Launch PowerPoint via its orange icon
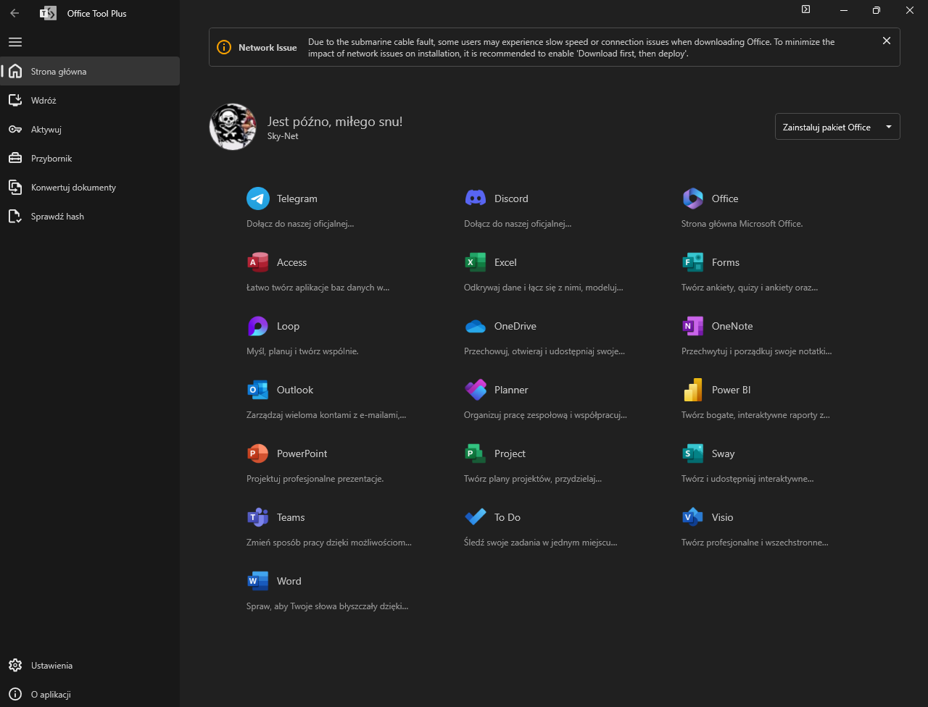Viewport: 928px width, 707px height. tap(258, 453)
